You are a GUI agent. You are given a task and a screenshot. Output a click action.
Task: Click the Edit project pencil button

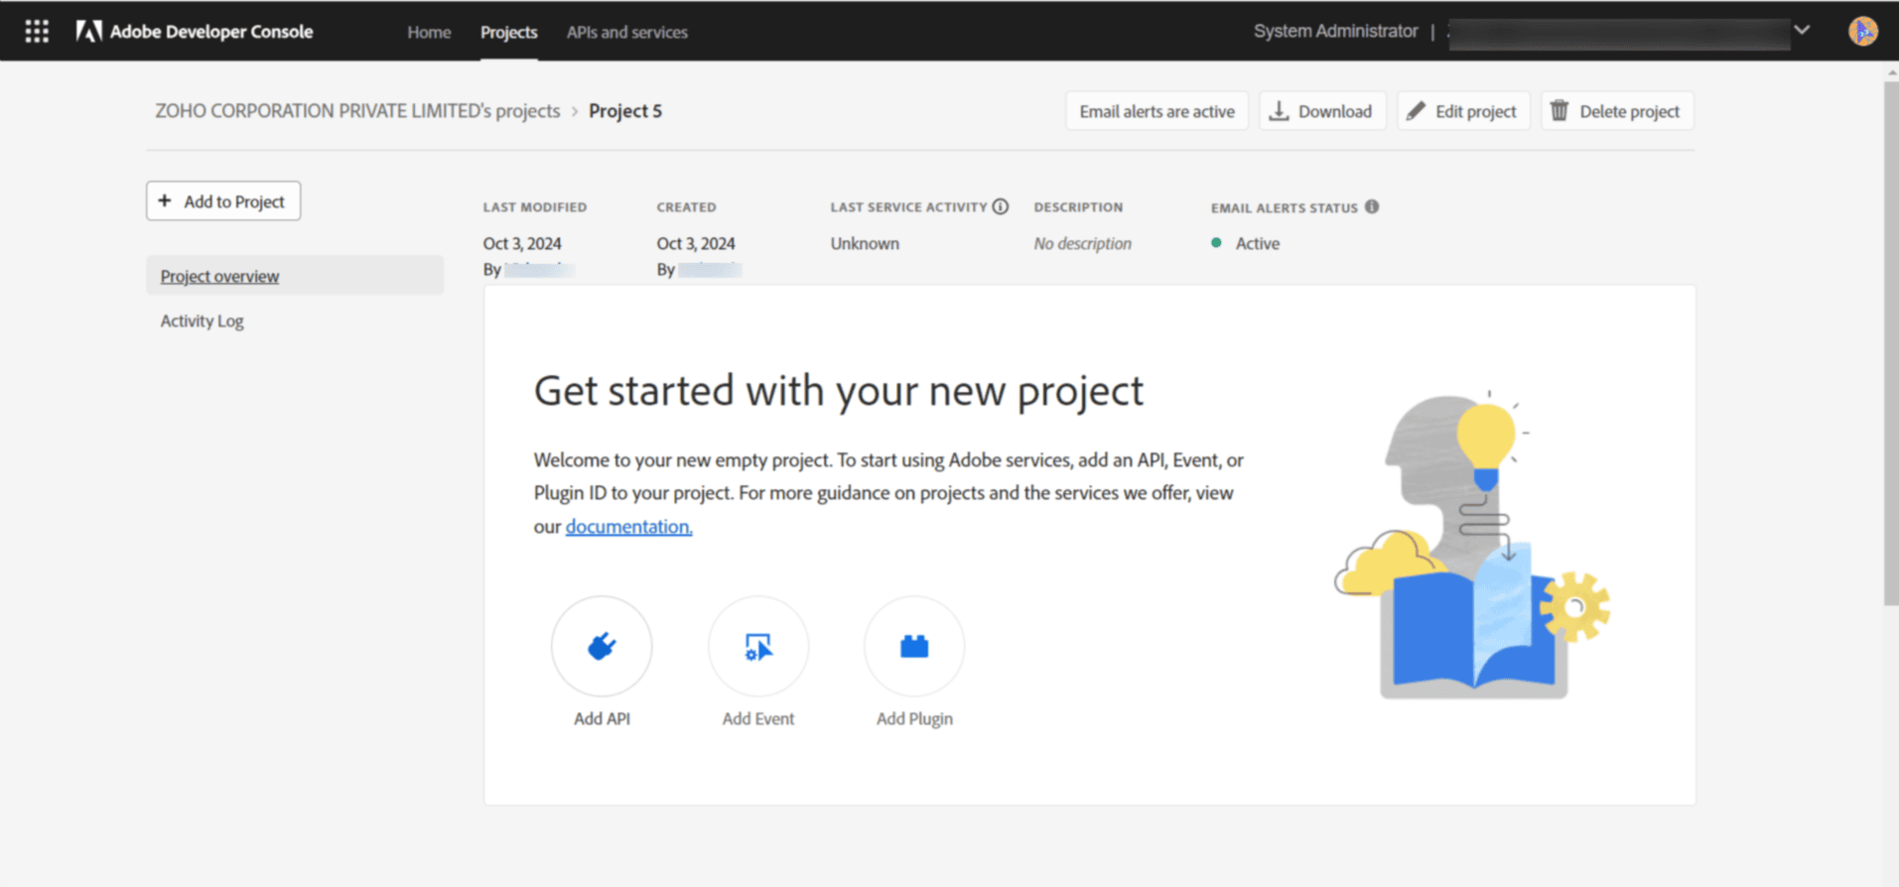1463,111
